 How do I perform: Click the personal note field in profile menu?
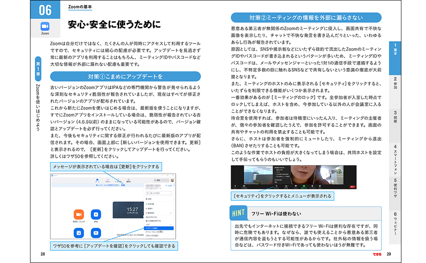click(161, 193)
